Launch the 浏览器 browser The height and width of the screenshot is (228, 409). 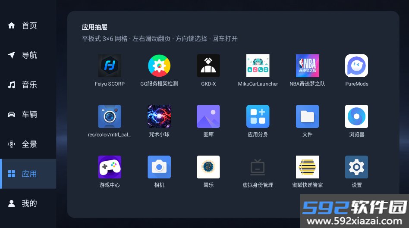click(x=356, y=116)
